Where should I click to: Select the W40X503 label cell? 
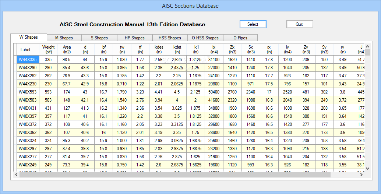(28, 100)
